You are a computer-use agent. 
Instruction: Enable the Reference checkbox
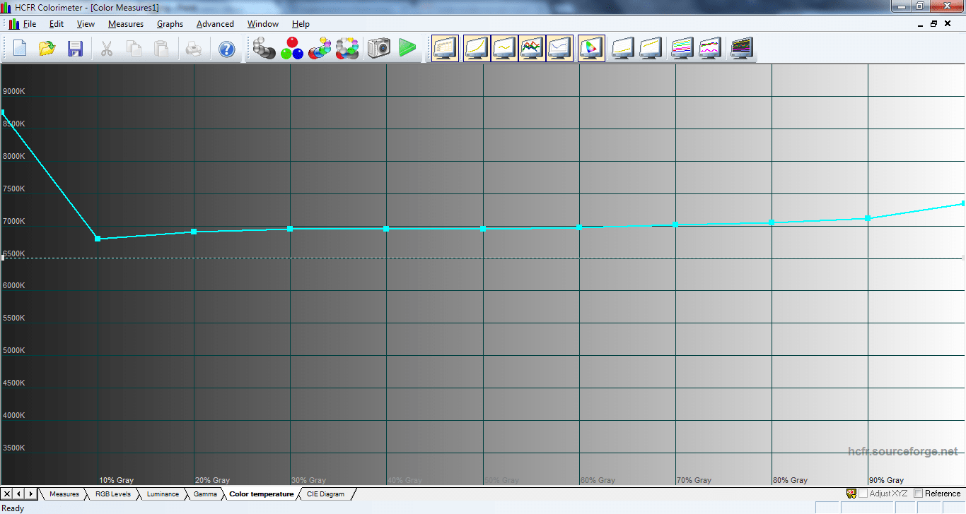(x=919, y=494)
